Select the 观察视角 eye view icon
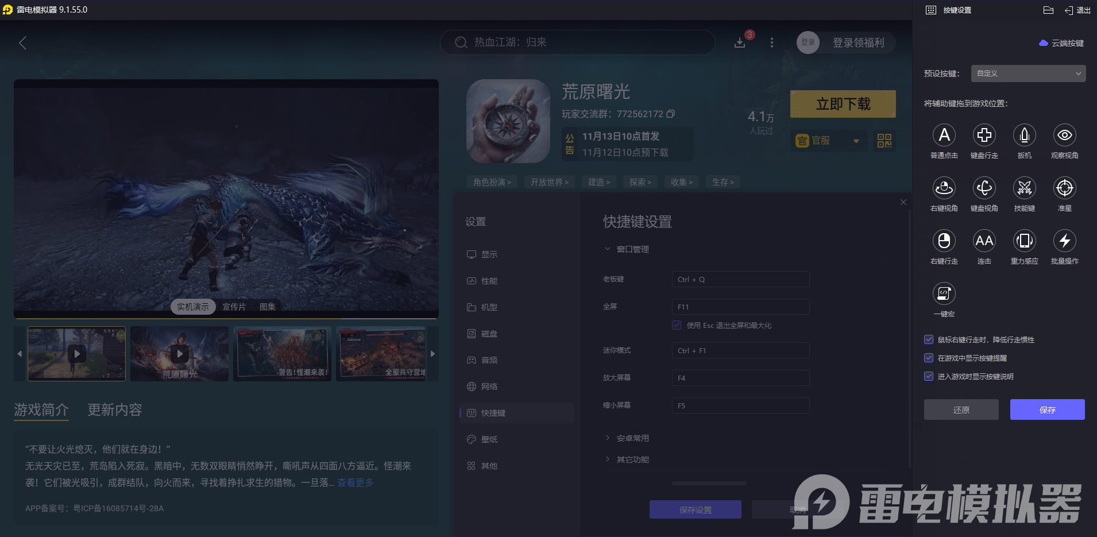This screenshot has width=1097, height=537. point(1064,136)
